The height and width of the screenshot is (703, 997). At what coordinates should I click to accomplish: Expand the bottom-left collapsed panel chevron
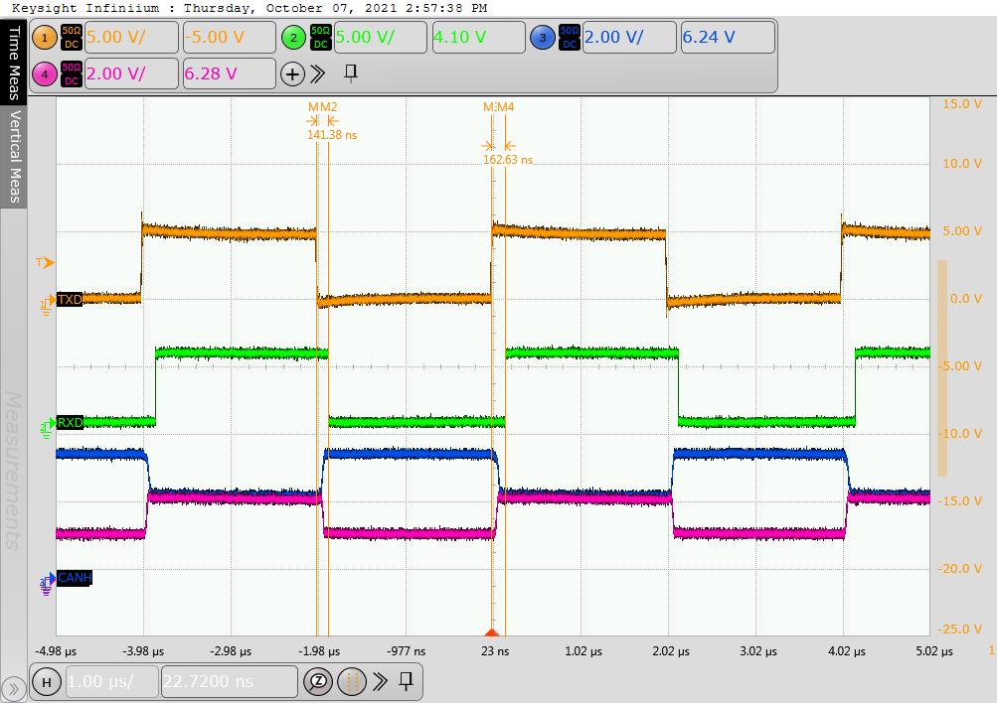click(13, 688)
